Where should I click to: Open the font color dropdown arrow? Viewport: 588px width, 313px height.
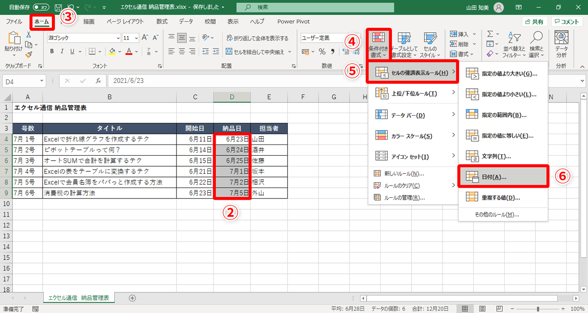(136, 51)
